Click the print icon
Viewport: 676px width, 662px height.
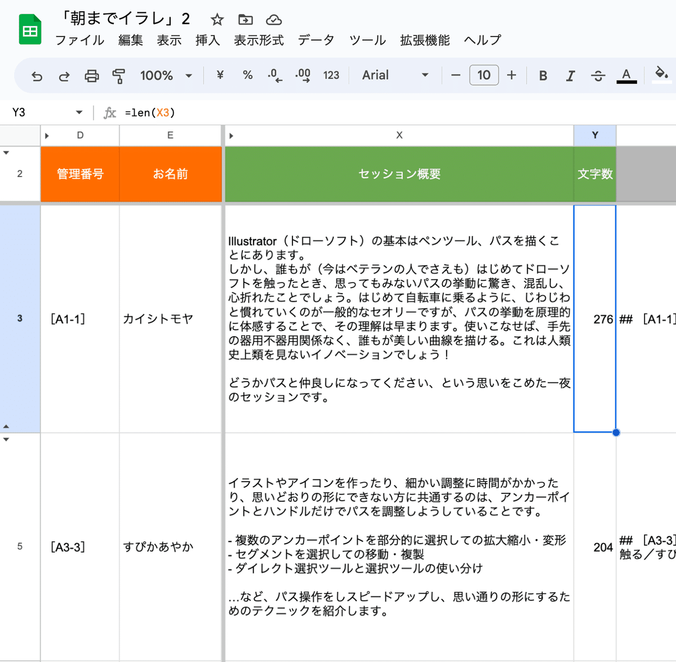click(91, 76)
